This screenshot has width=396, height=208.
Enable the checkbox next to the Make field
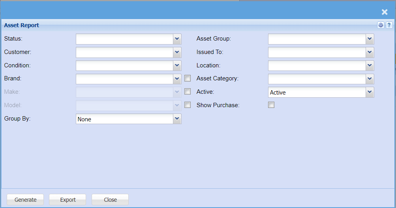[188, 92]
